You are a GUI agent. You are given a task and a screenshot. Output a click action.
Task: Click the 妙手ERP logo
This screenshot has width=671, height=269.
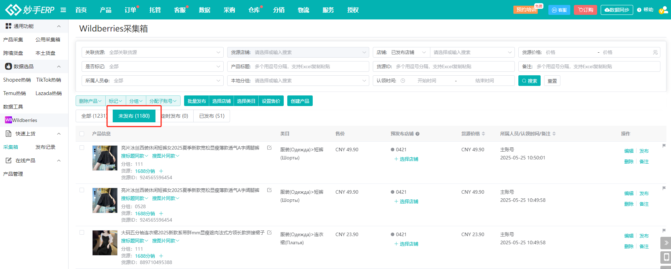click(30, 10)
